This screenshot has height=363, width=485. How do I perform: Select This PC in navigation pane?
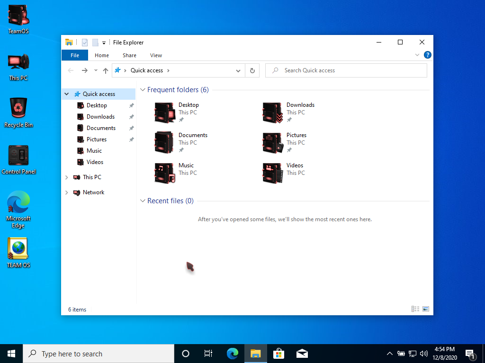92,177
